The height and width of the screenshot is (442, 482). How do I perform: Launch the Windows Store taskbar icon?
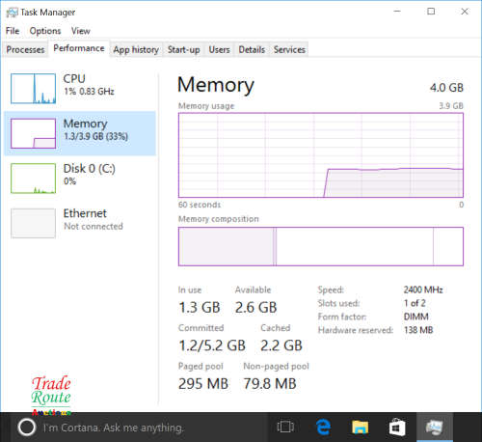(397, 428)
